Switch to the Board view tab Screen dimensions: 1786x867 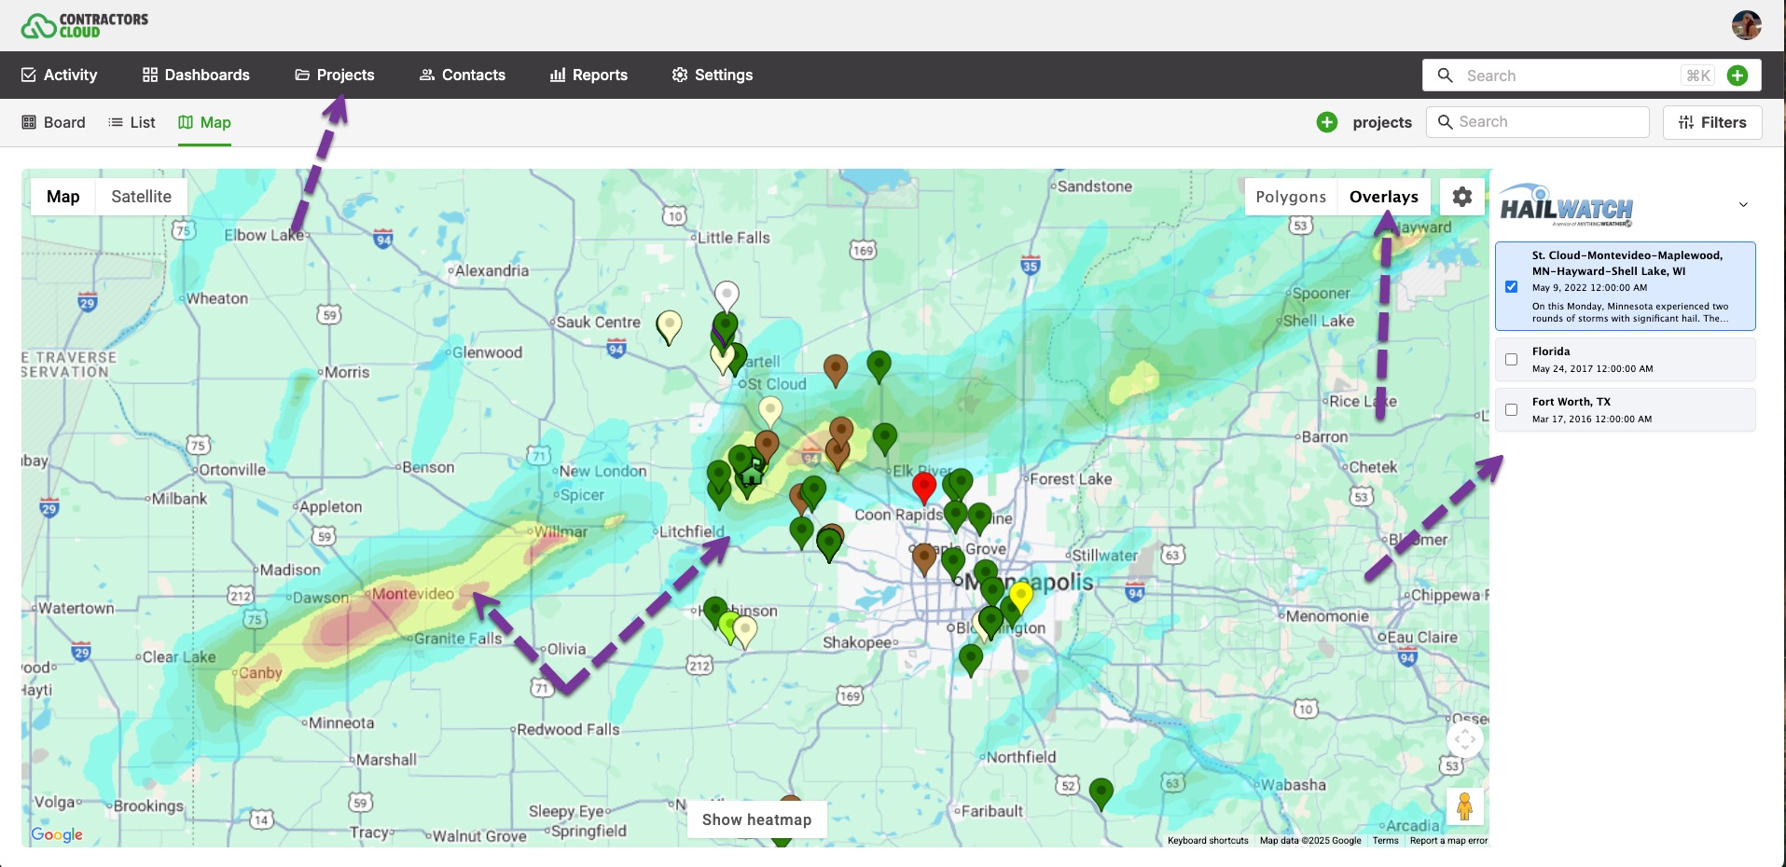(53, 122)
